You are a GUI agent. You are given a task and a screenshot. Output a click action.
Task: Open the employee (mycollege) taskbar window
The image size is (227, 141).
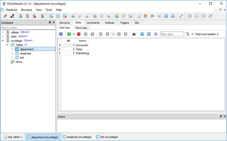pyautogui.click(x=77, y=137)
